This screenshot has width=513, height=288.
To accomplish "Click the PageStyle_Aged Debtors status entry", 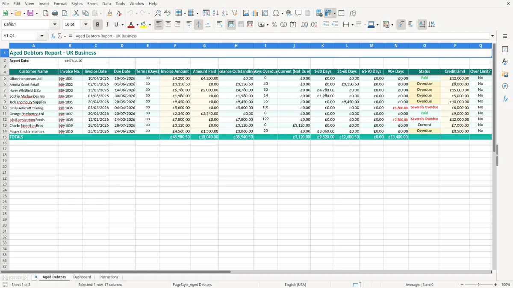I will click(x=192, y=285).
